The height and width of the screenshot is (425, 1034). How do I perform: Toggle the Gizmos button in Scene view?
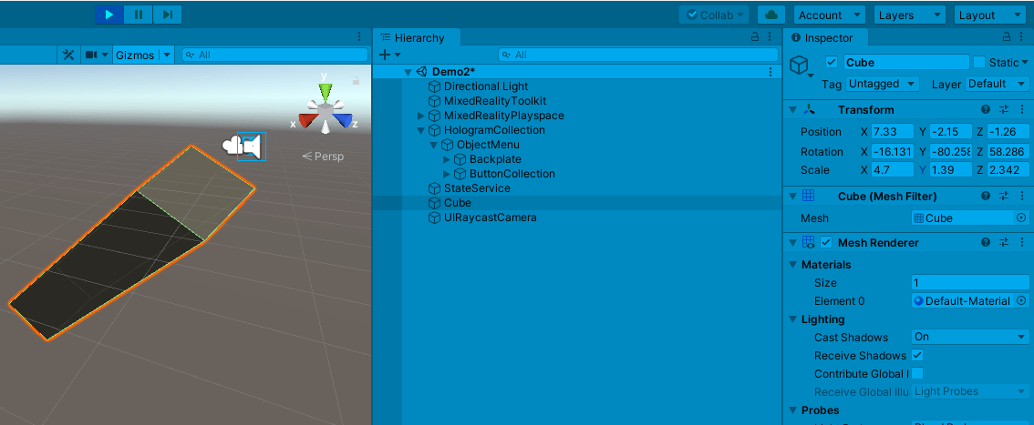(x=135, y=56)
